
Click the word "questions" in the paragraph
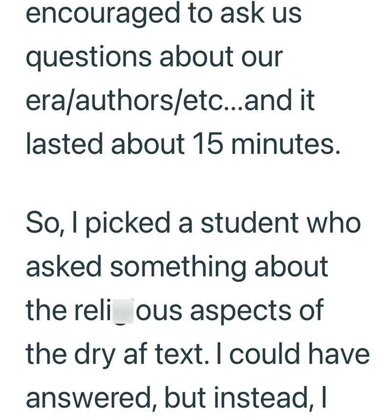pos(89,58)
